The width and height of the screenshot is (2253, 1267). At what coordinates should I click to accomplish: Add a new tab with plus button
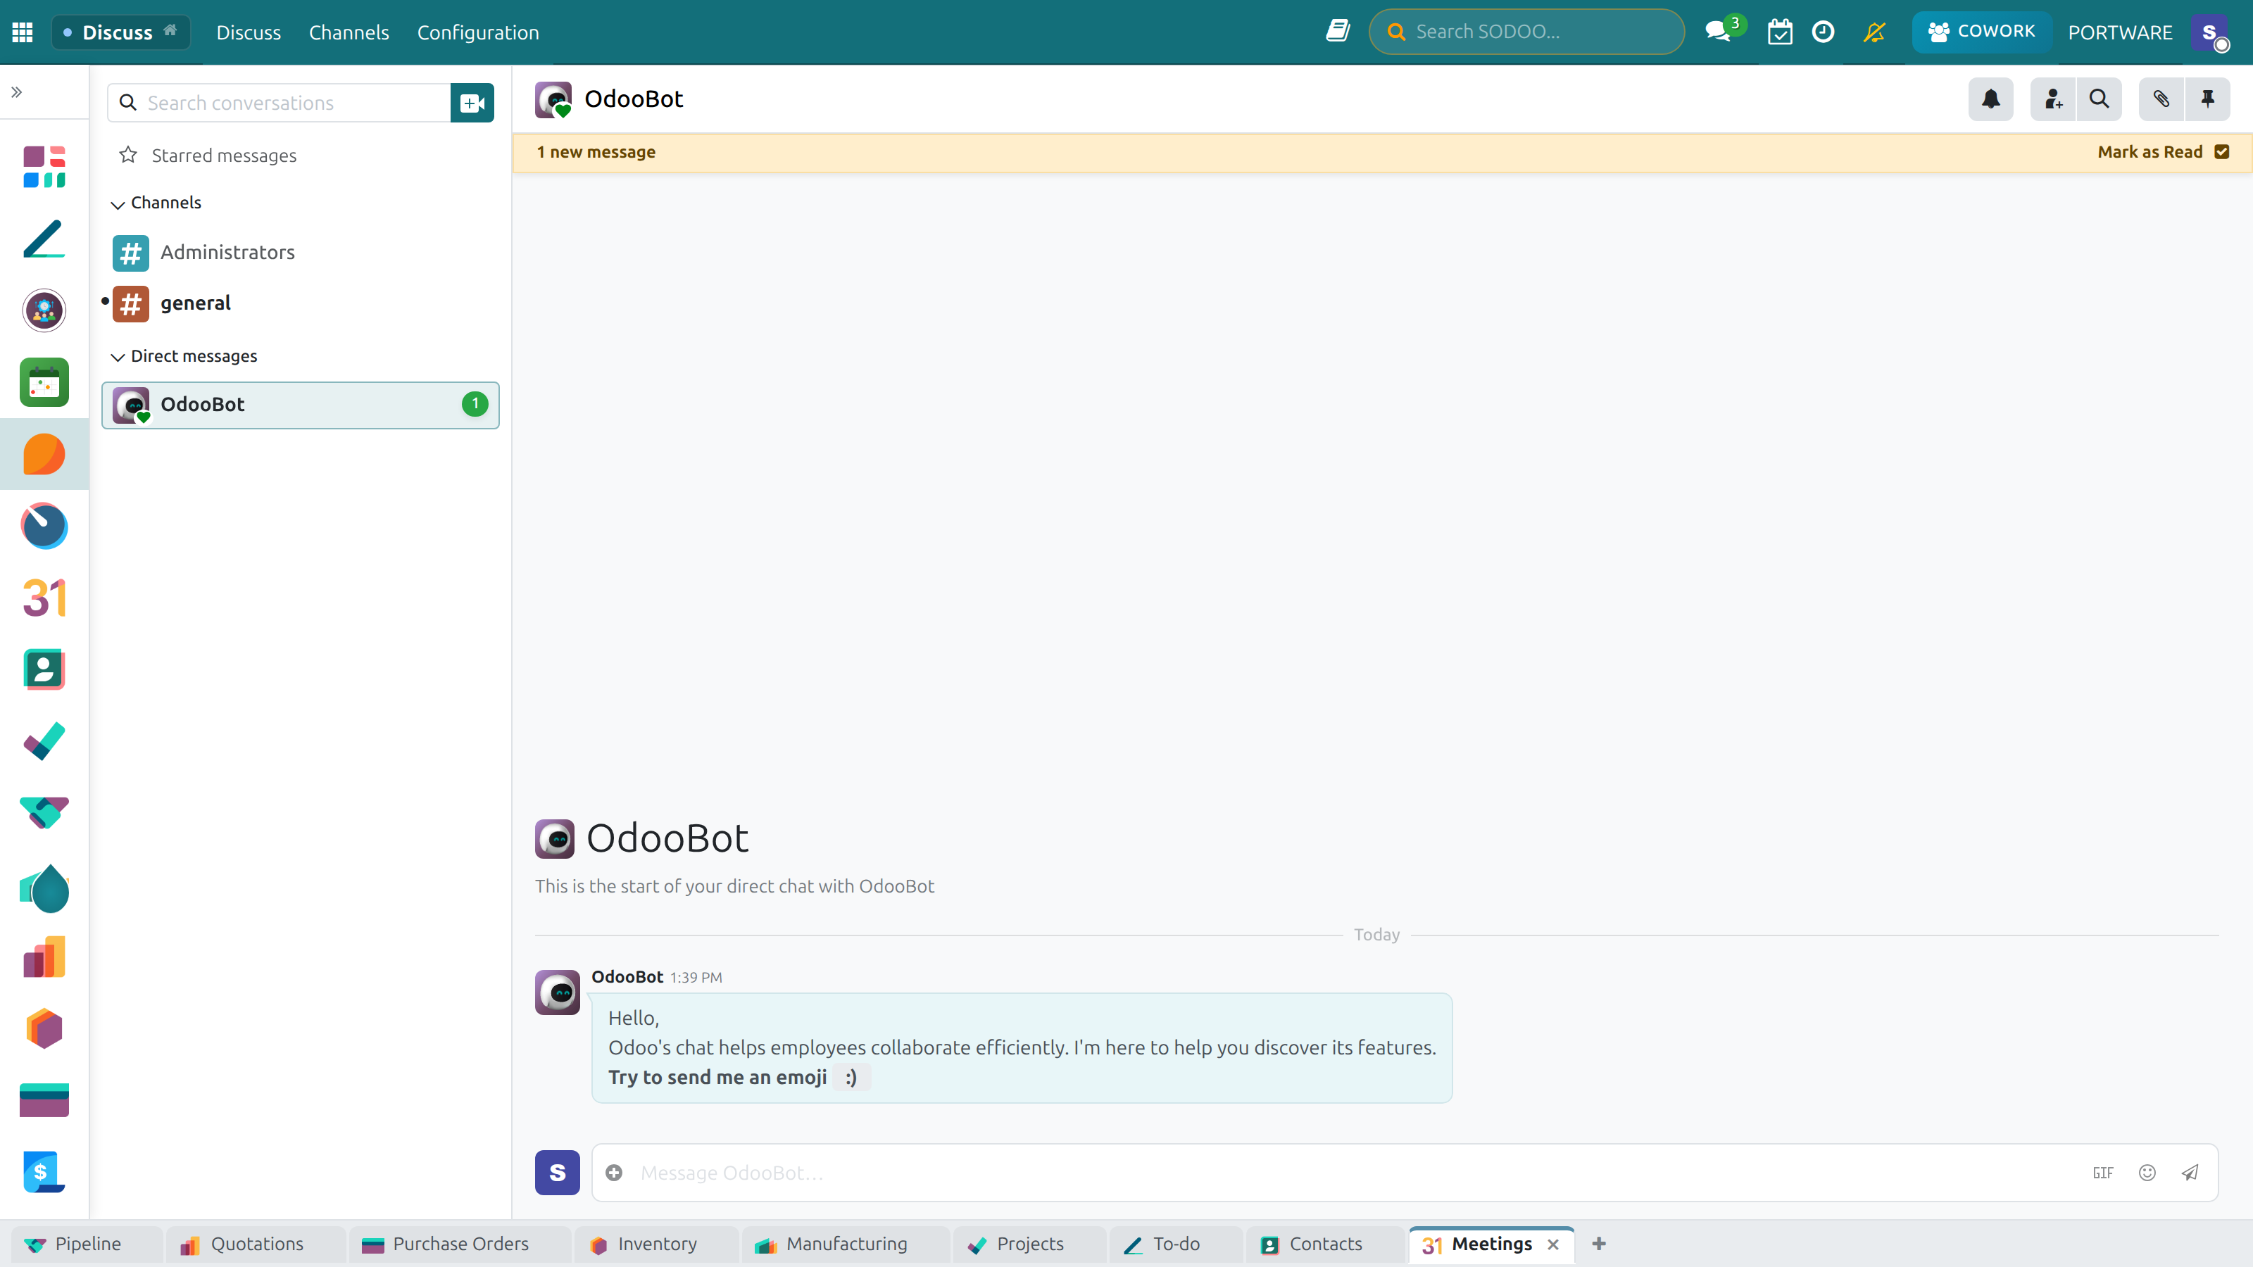[1599, 1244]
